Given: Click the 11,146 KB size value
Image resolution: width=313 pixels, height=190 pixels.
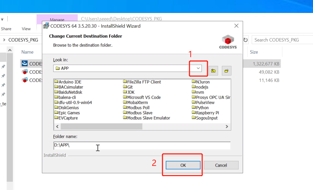Looking at the screenshot, I should click(x=269, y=80).
